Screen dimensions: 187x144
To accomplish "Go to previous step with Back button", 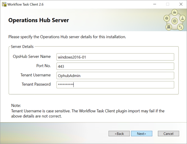I will 119,134.
